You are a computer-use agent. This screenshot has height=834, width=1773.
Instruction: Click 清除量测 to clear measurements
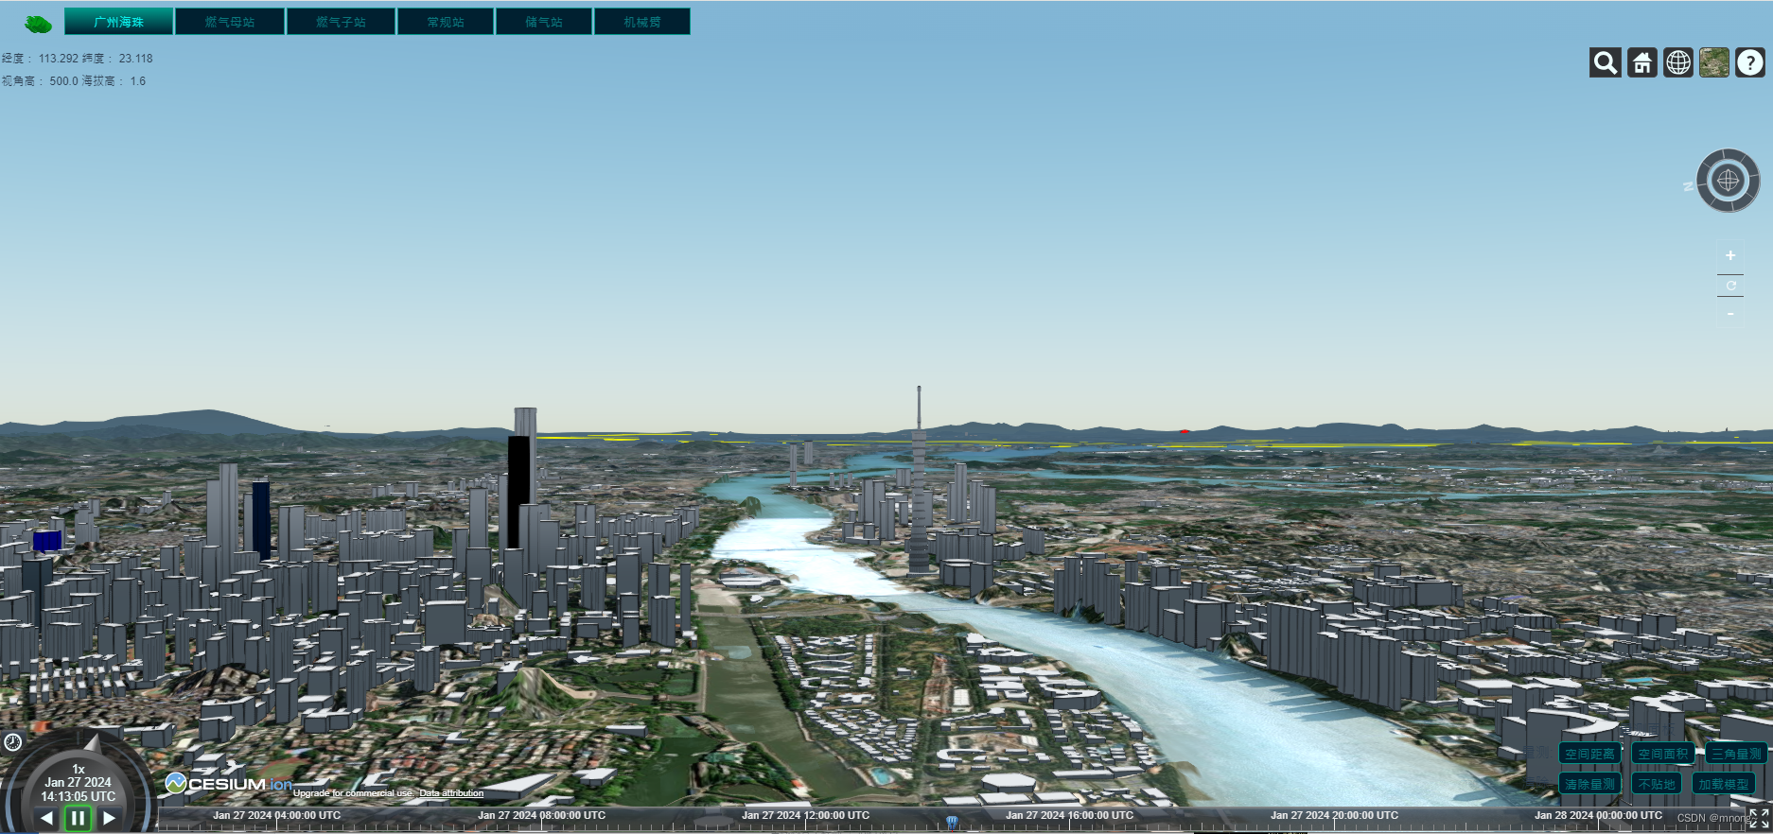pyautogui.click(x=1589, y=784)
